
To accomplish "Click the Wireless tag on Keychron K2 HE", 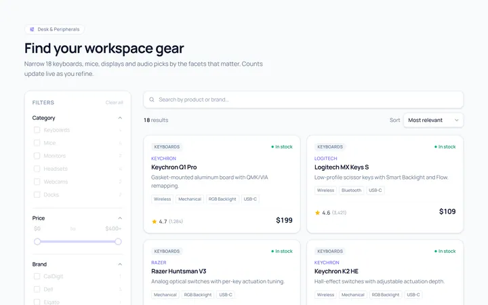I will pos(325,295).
